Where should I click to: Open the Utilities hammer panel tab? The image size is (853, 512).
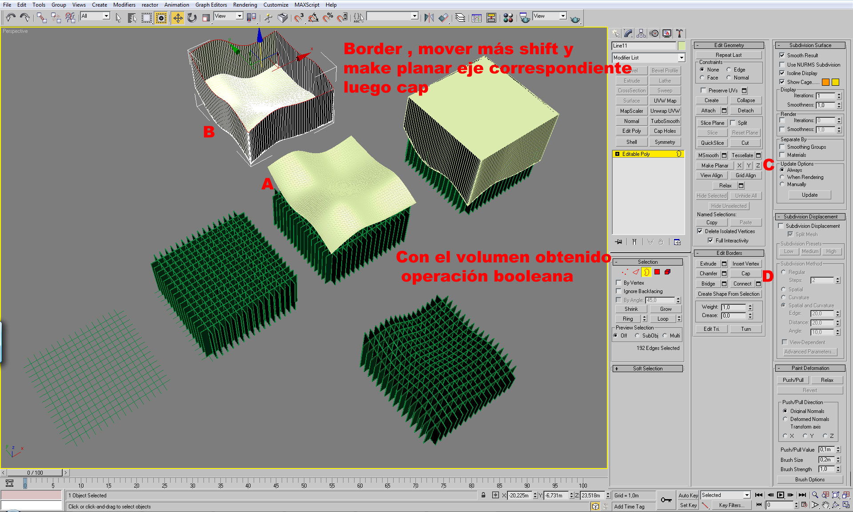679,33
